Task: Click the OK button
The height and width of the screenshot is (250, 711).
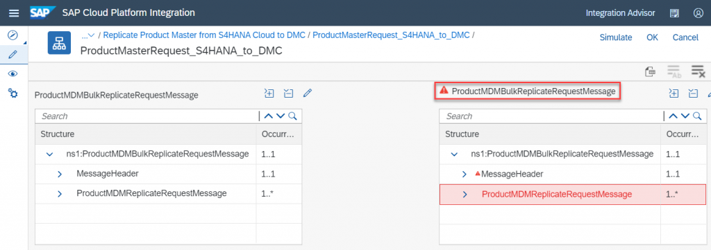Action: click(x=652, y=37)
